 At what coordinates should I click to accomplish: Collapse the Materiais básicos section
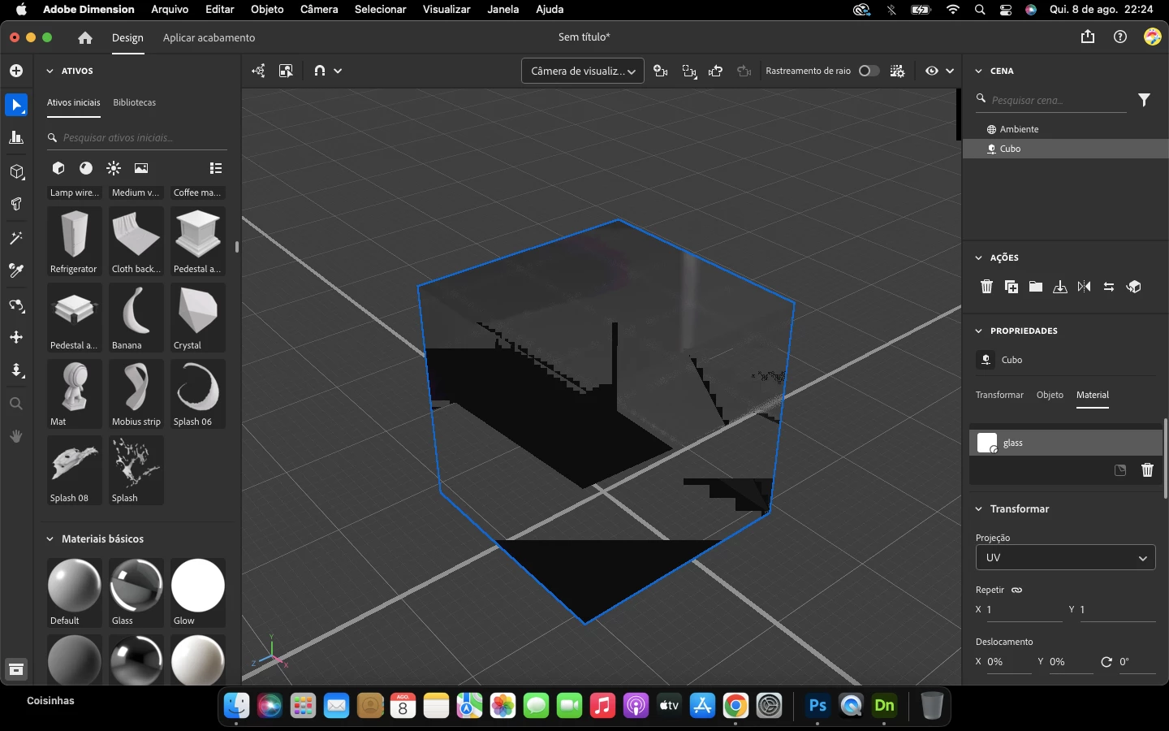(50, 539)
